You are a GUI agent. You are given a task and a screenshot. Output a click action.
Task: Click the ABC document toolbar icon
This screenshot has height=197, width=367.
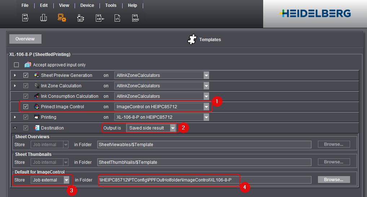[x=26, y=18]
